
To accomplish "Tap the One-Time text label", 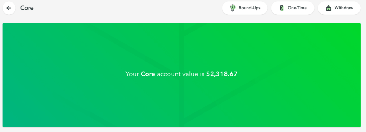I will (x=297, y=8).
